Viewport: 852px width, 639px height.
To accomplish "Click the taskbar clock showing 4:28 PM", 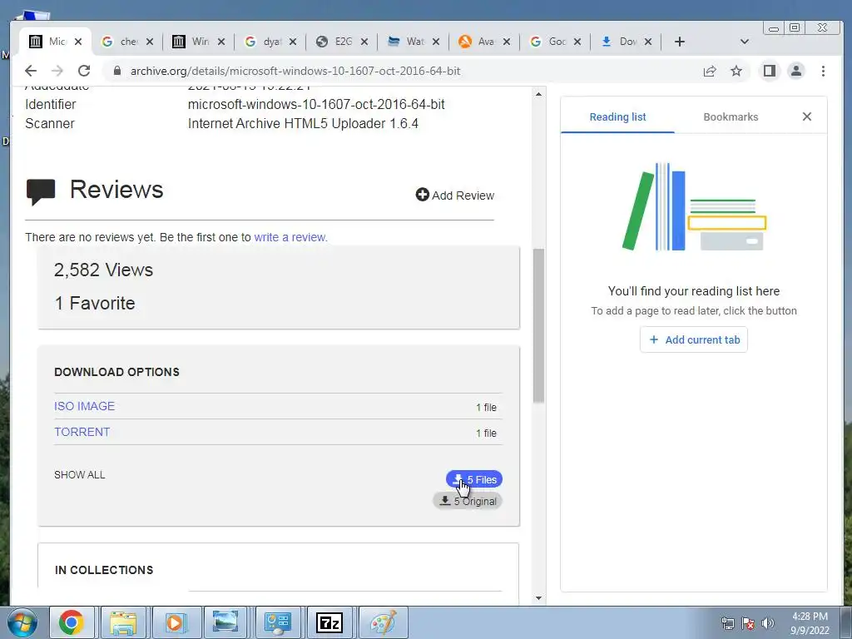I will pyautogui.click(x=810, y=623).
